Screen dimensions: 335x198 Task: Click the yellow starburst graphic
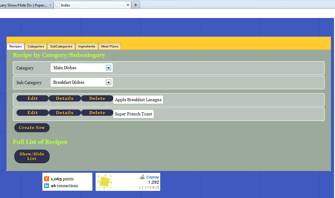(105, 182)
